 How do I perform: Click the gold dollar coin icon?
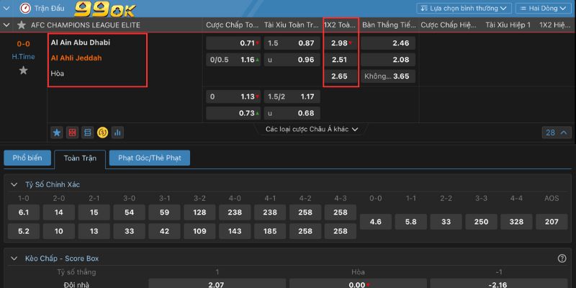(x=102, y=132)
